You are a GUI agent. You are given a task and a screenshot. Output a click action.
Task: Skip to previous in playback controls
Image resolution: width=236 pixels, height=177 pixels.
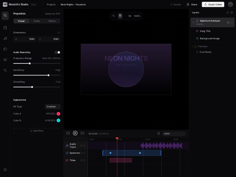(68, 133)
